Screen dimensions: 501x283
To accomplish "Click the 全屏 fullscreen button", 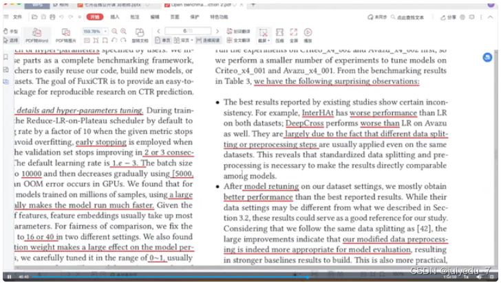I will pos(294,36).
